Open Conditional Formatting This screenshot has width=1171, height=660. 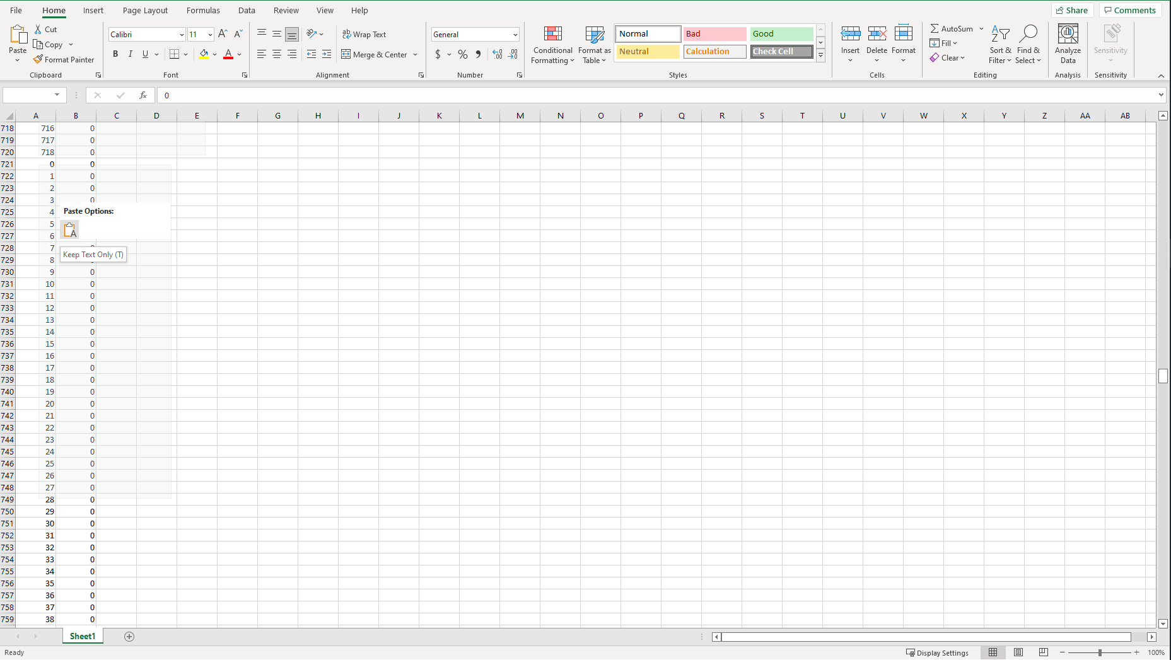(552, 44)
